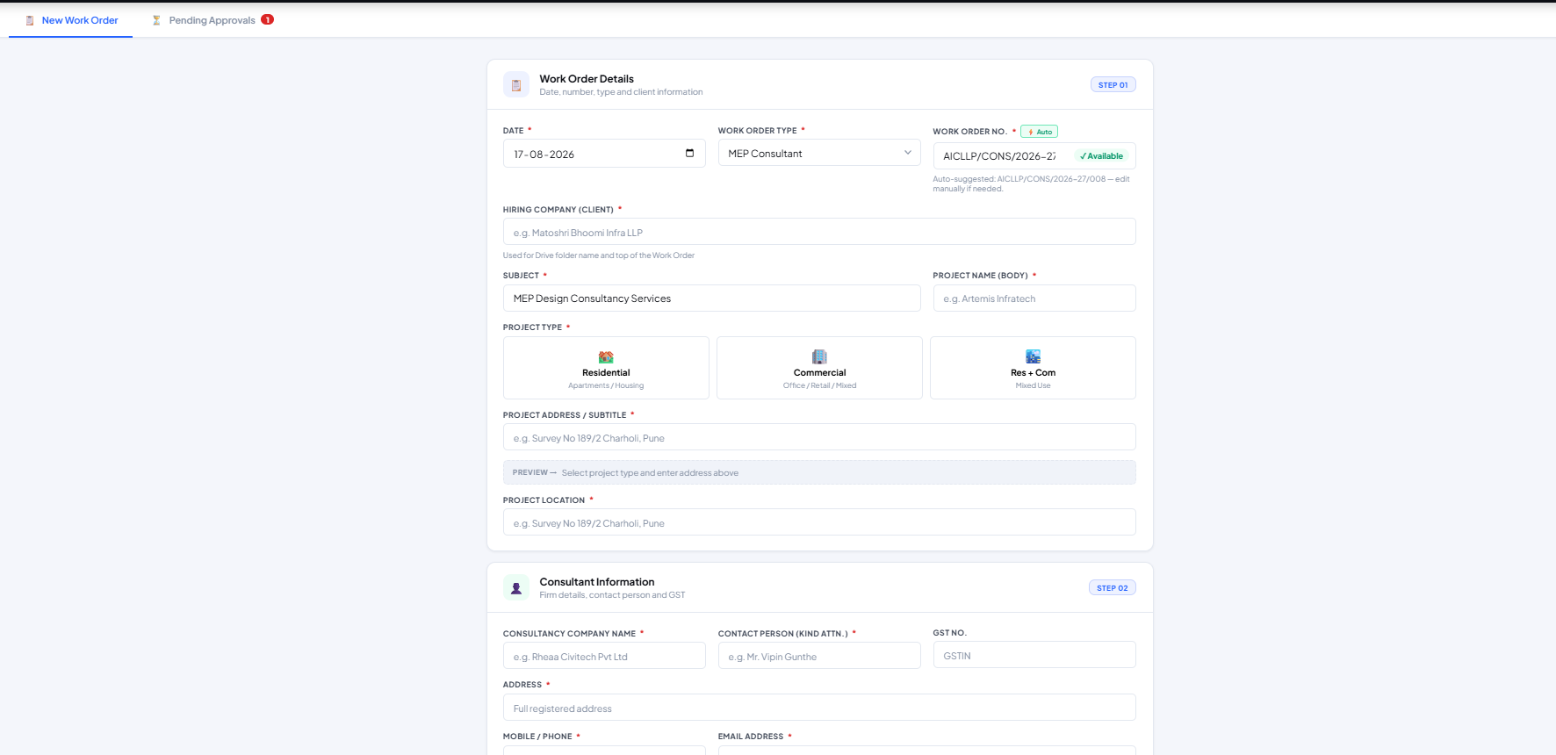Image resolution: width=1556 pixels, height=755 pixels.
Task: Click the Project Location input field
Action: [x=819, y=522]
